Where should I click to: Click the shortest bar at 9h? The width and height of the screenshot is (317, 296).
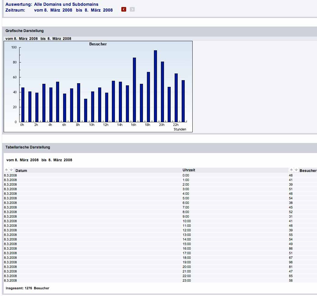coord(86,110)
